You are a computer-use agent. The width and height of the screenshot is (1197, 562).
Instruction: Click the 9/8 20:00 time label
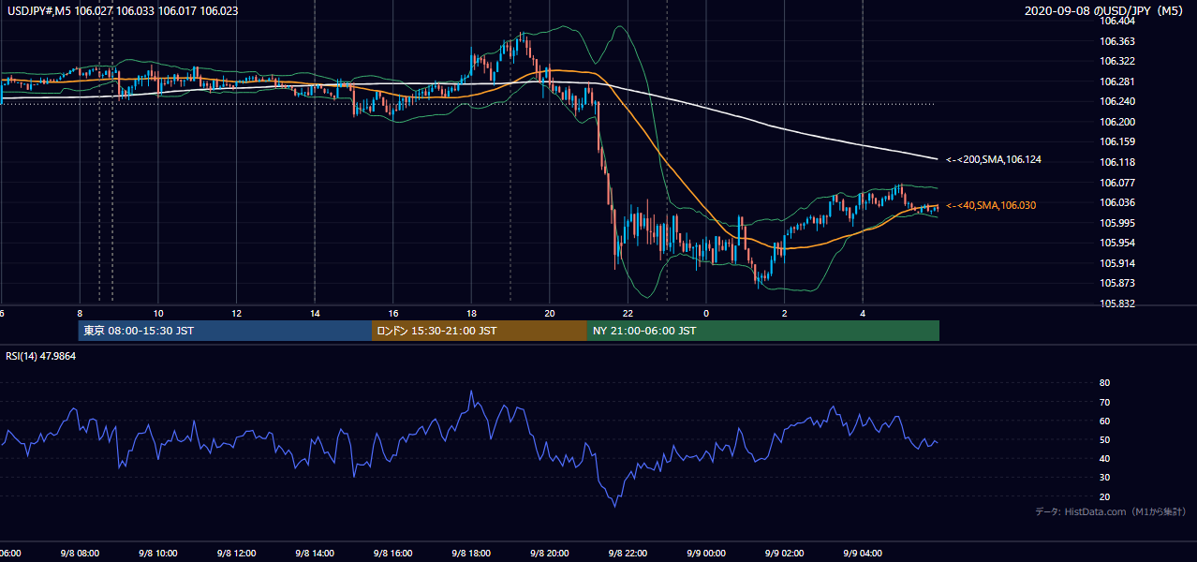pyautogui.click(x=550, y=553)
